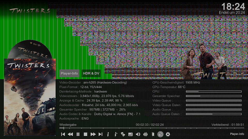
Task: Click the Videostream 3,840x1,608p line
Action: tap(97, 96)
